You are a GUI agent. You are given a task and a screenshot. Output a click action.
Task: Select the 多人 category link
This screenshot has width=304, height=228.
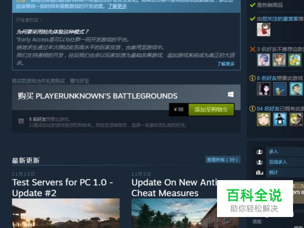pos(274,152)
